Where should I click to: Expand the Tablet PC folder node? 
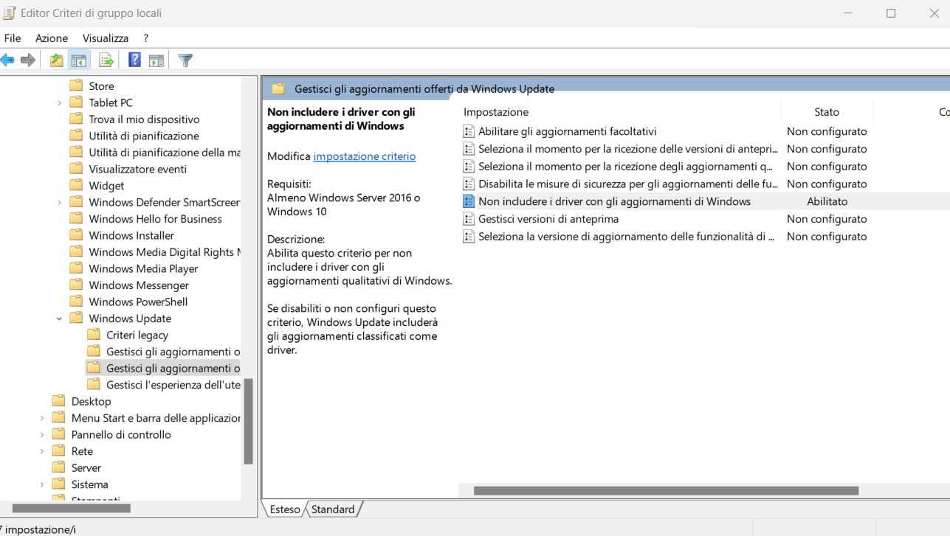pyautogui.click(x=60, y=102)
